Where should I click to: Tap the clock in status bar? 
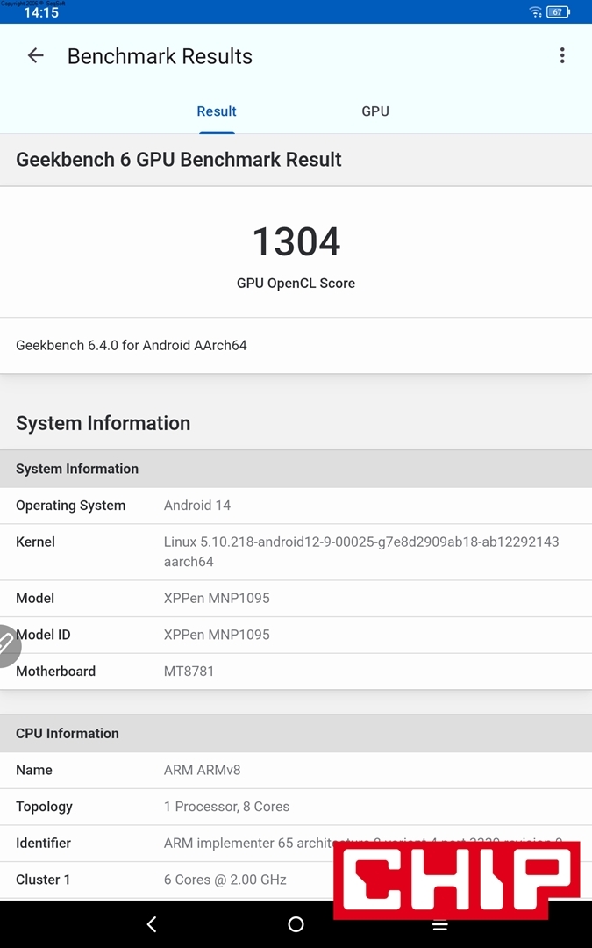[x=41, y=13]
